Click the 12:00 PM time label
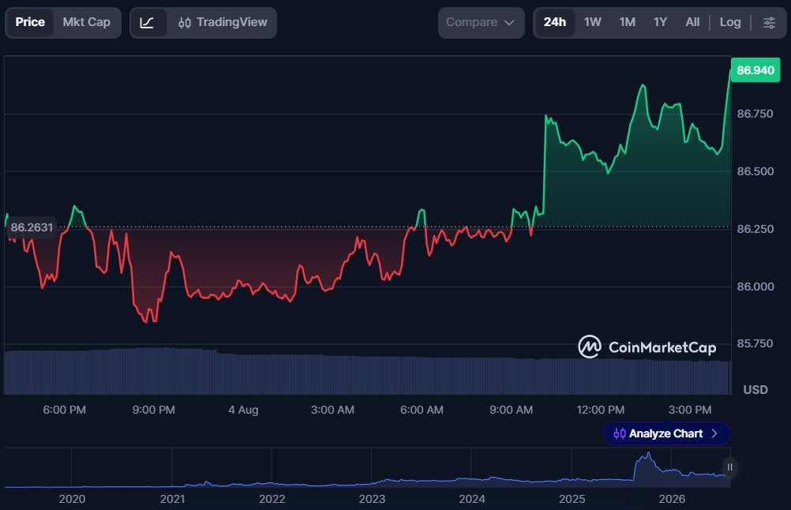 point(600,410)
